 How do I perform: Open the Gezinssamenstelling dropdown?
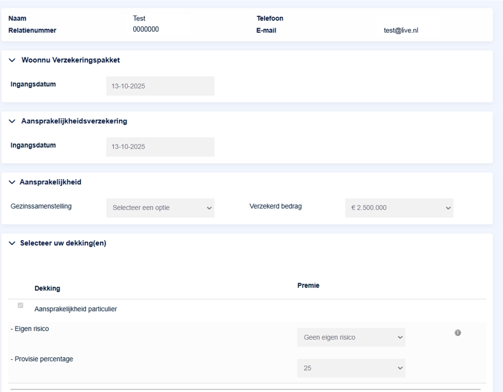tap(160, 208)
